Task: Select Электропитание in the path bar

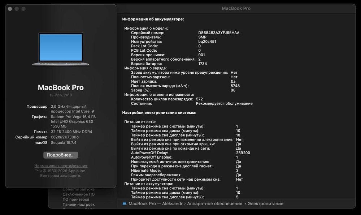Action: [265, 204]
